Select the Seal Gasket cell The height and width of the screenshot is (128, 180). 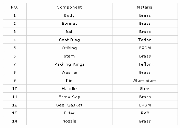[69, 105]
